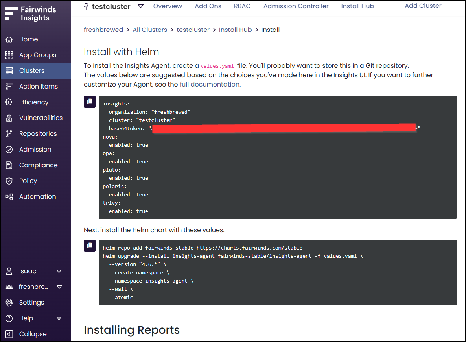
Task: Open Policy in the sidebar
Action: click(x=28, y=181)
